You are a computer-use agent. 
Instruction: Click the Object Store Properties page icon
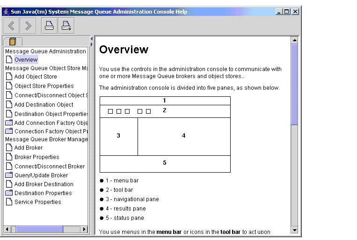pyautogui.click(x=9, y=86)
